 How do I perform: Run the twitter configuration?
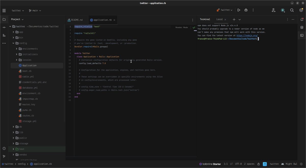[x=239, y=10]
